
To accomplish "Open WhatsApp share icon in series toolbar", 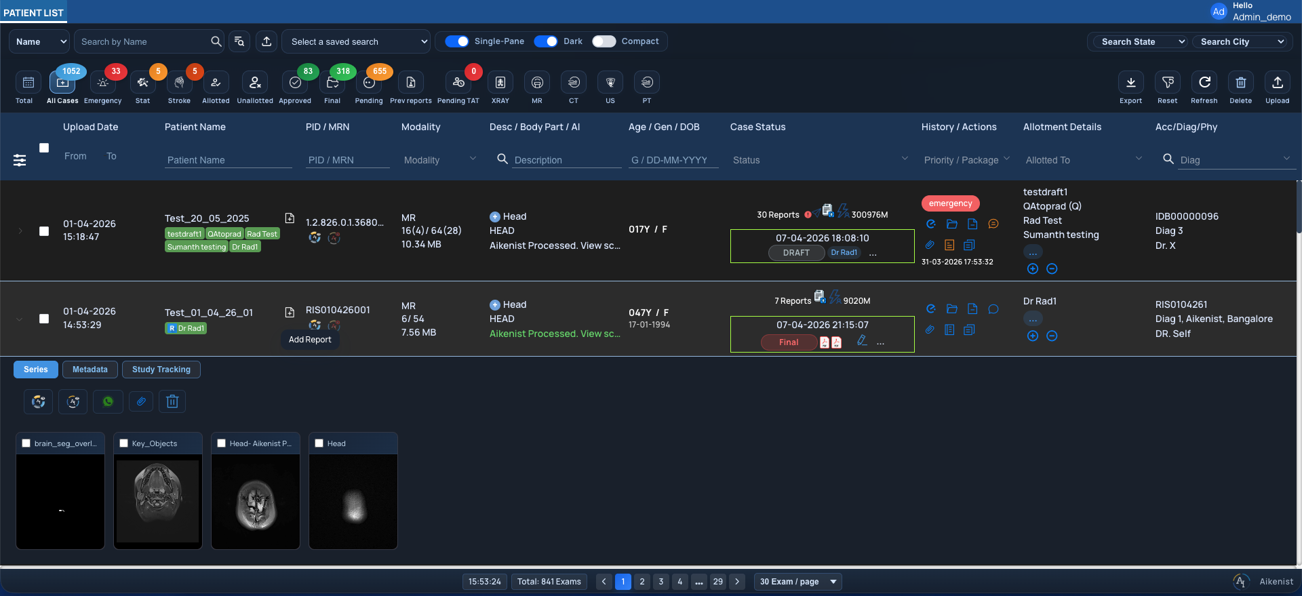I will pos(108,401).
